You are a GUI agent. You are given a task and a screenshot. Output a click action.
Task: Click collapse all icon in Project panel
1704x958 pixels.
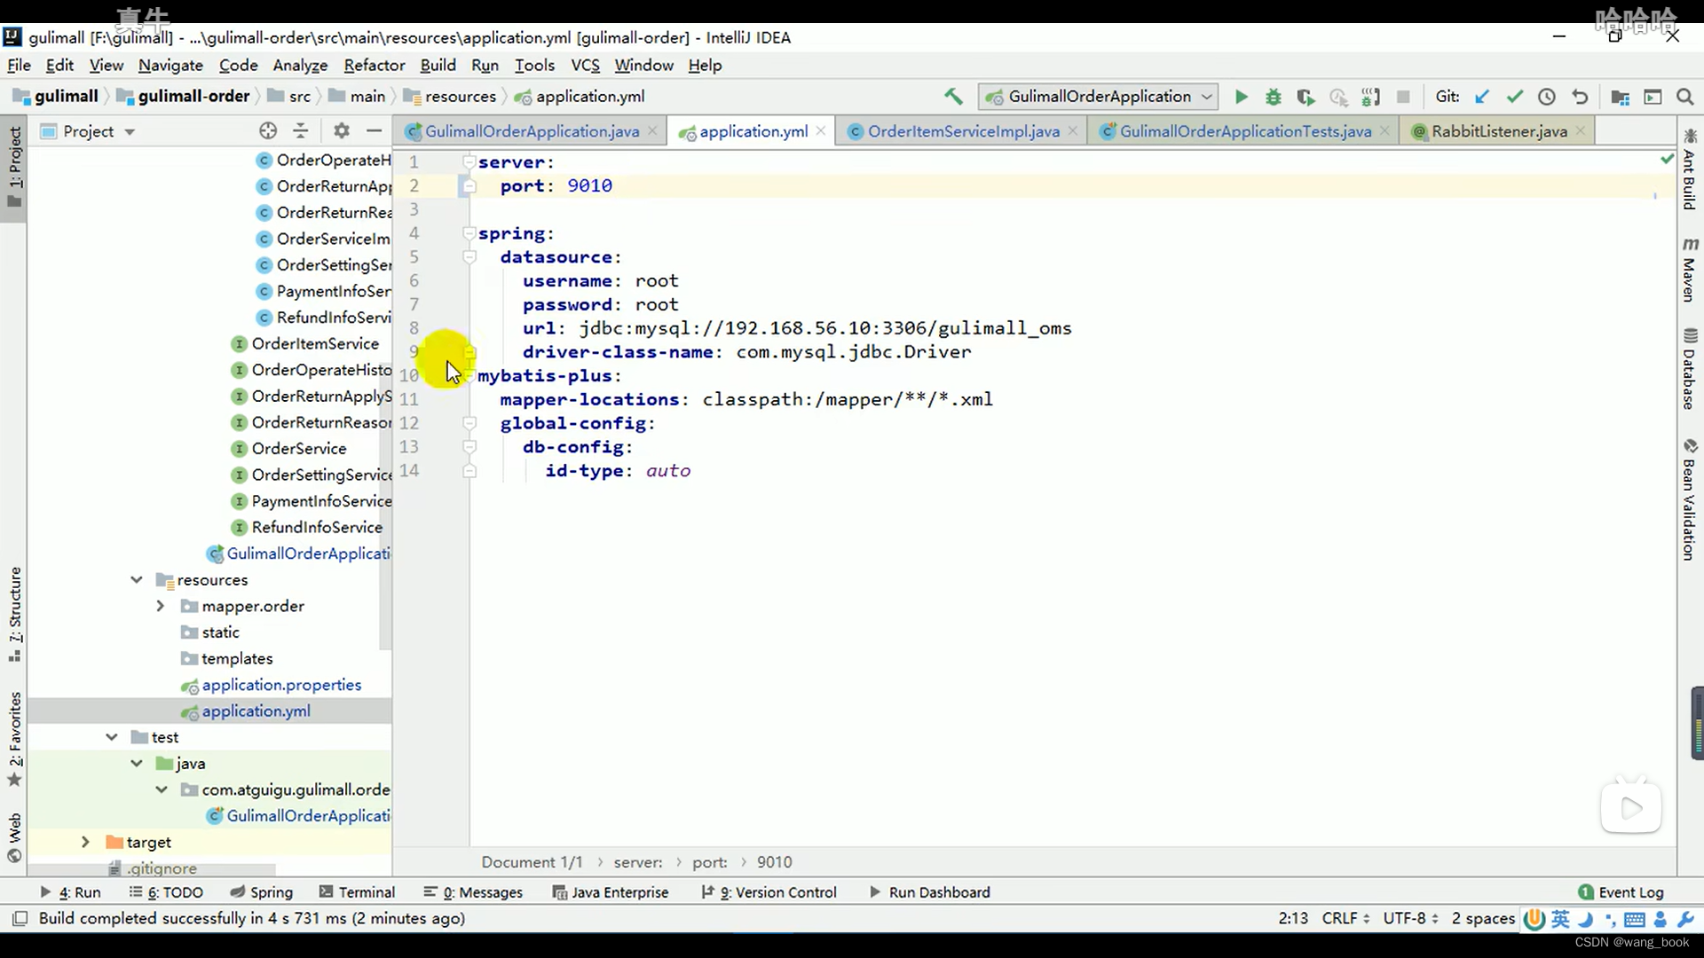pos(301,131)
